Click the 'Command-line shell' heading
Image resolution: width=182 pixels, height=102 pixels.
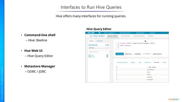point(40,35)
